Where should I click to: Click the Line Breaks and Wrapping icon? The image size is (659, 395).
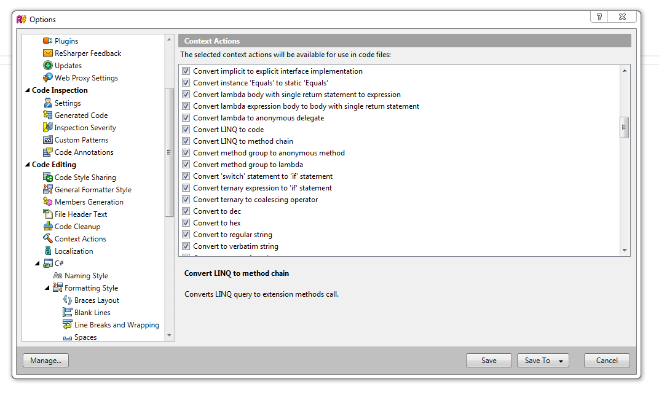click(x=67, y=324)
